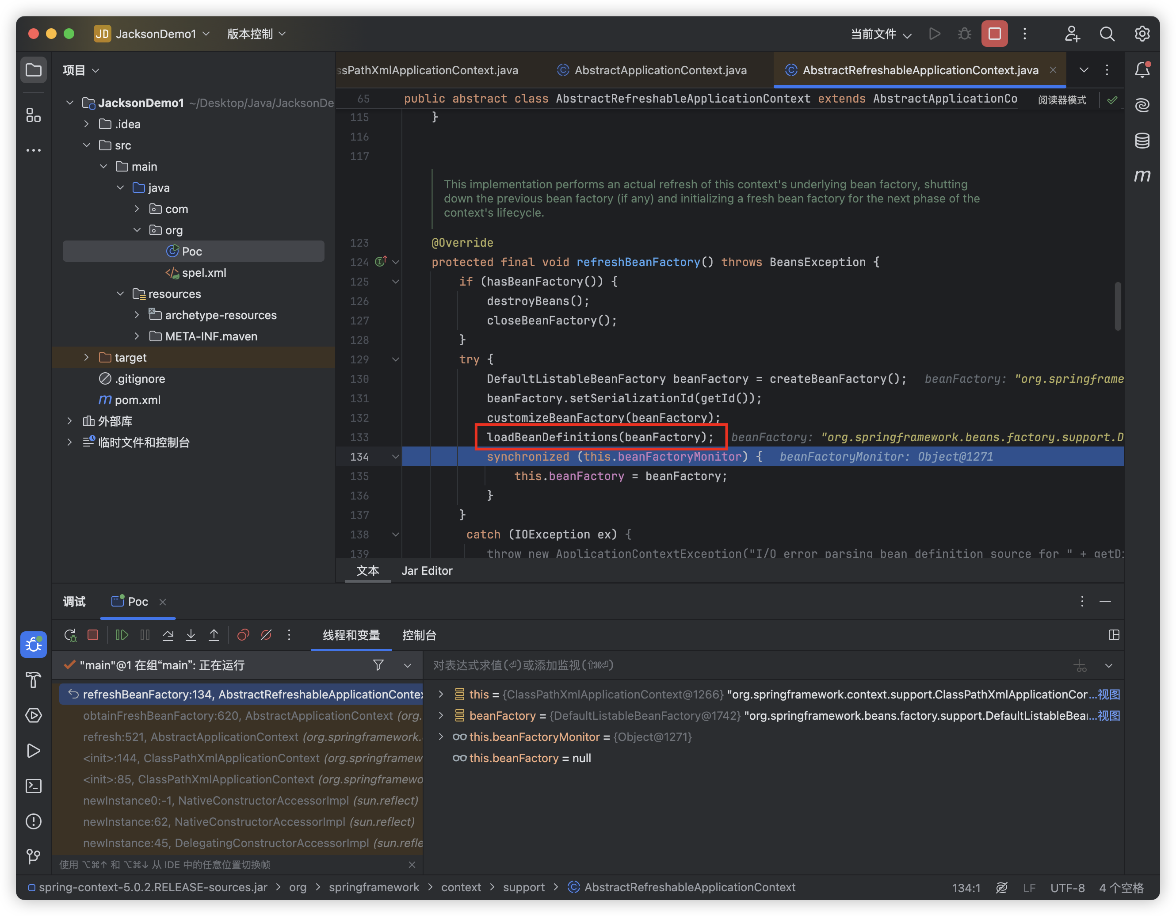1176x916 pixels.
Task: Open the Project tool window folder icon
Action: click(34, 70)
